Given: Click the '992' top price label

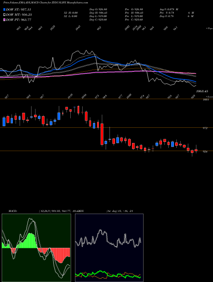Looking at the screenshot, I should (99, 28).
